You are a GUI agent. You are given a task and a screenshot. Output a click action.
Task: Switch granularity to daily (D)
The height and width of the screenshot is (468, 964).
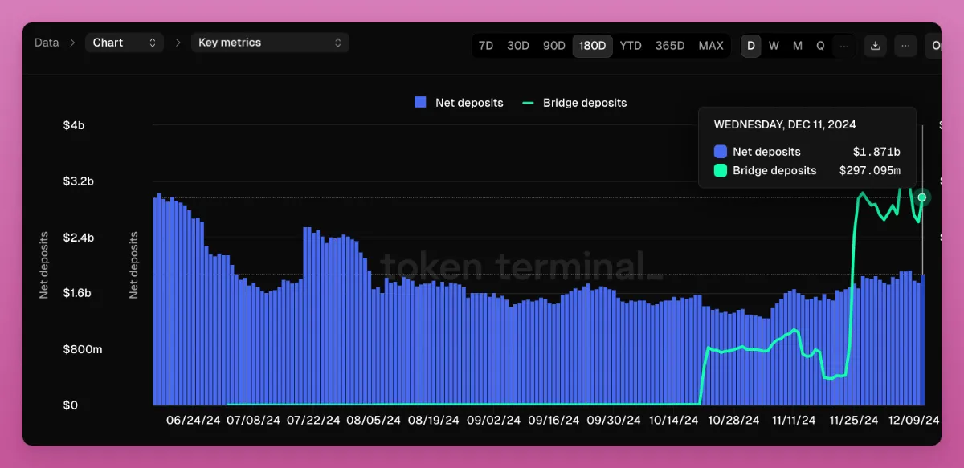click(751, 46)
